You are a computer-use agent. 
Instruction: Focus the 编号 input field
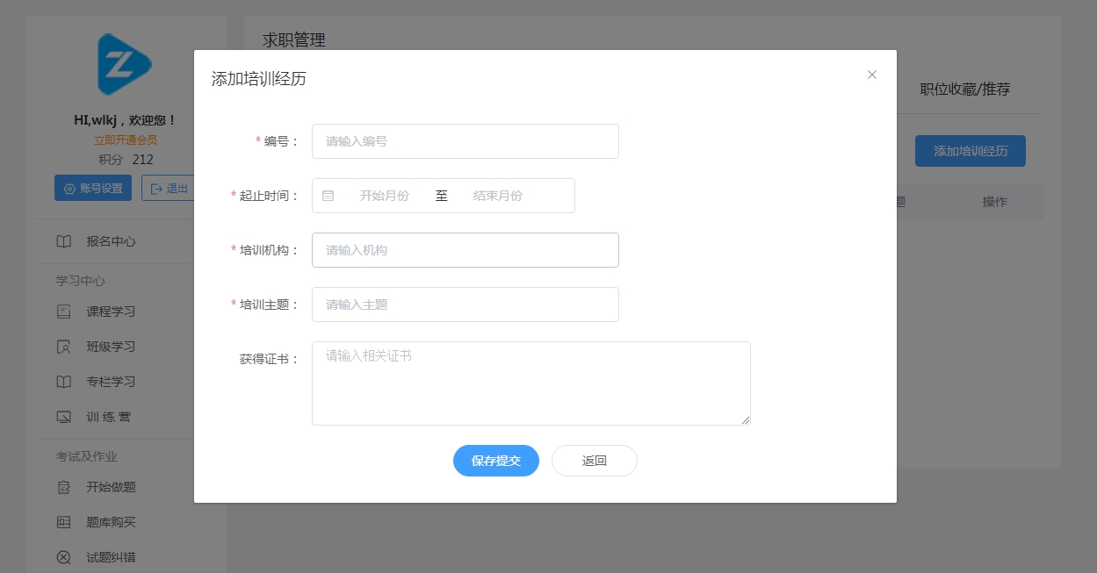tap(466, 141)
